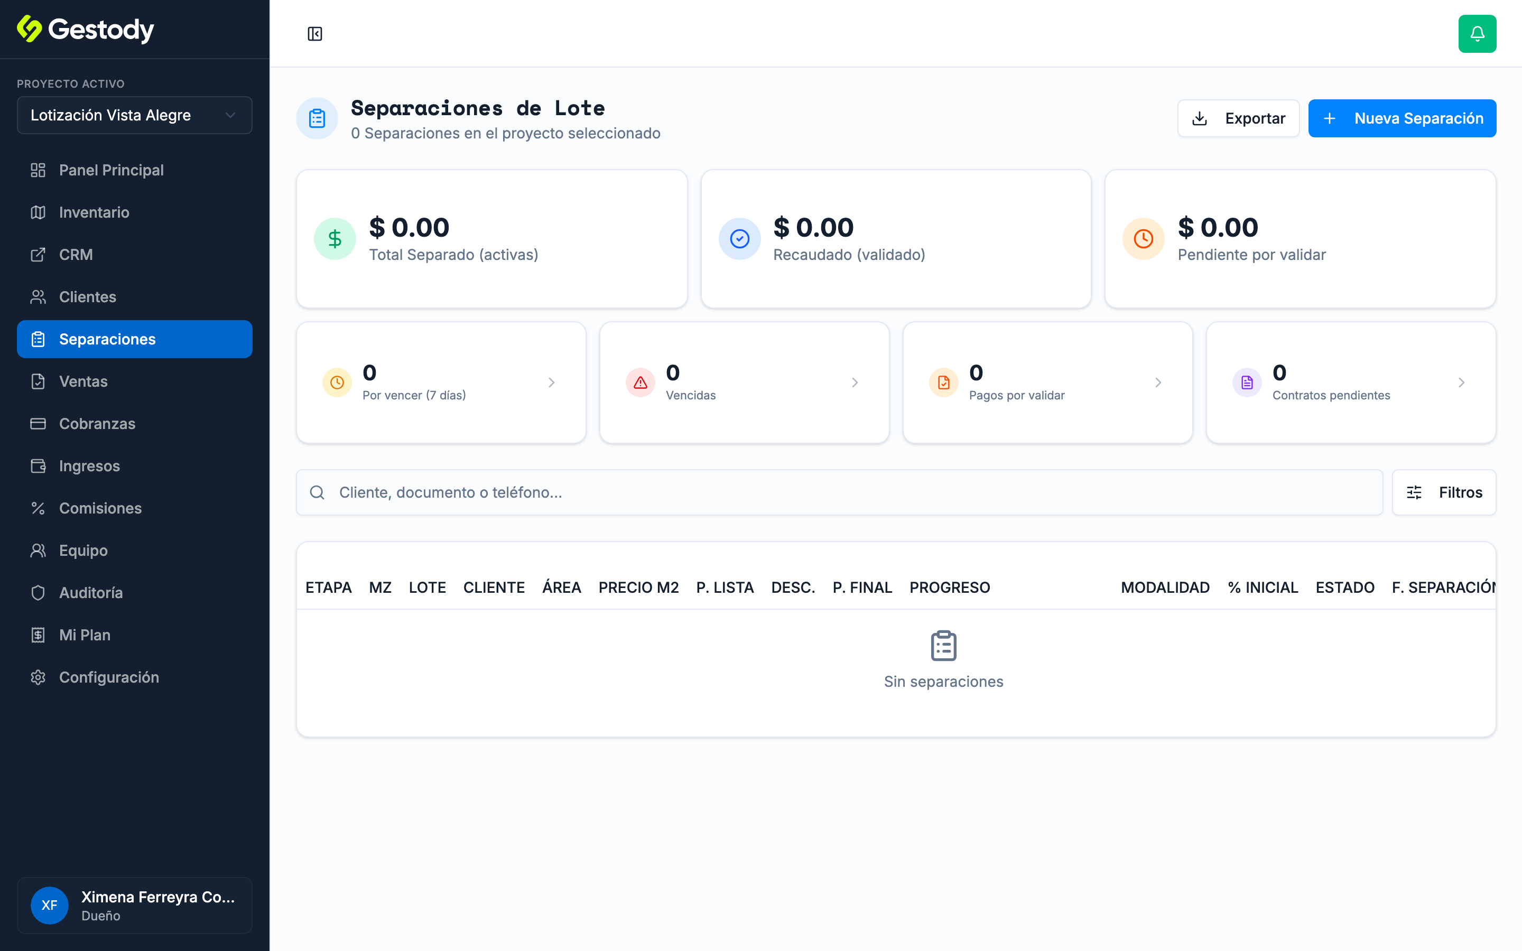
Task: Click the orange clock icon on Pendiente por validar
Action: point(1144,239)
